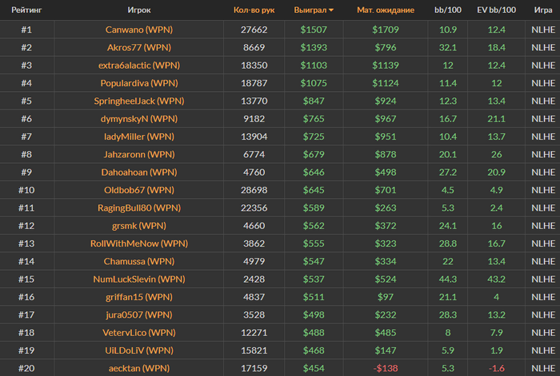Click NLHE cell in aecktan row

[543, 368]
